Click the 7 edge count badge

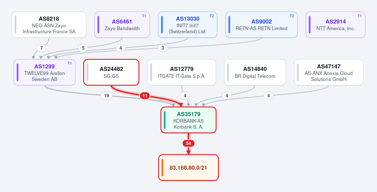coord(41,48)
